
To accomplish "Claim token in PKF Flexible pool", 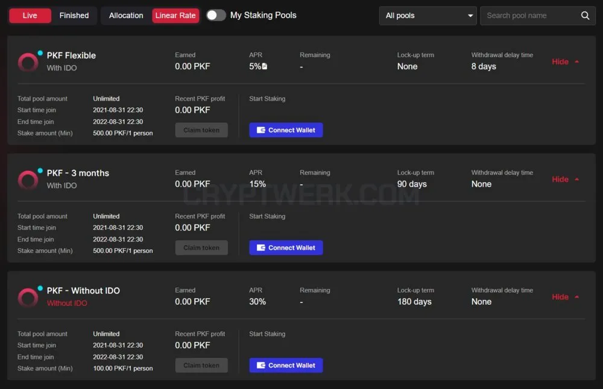I will pyautogui.click(x=201, y=130).
